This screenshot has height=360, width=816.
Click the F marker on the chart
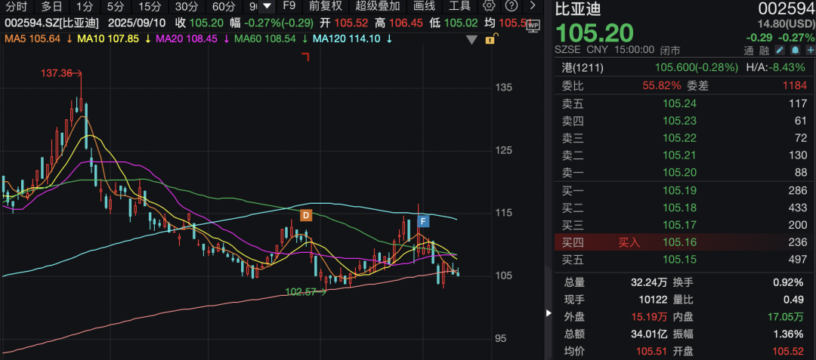pos(423,221)
